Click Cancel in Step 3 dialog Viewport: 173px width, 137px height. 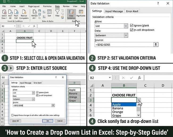(60, 121)
